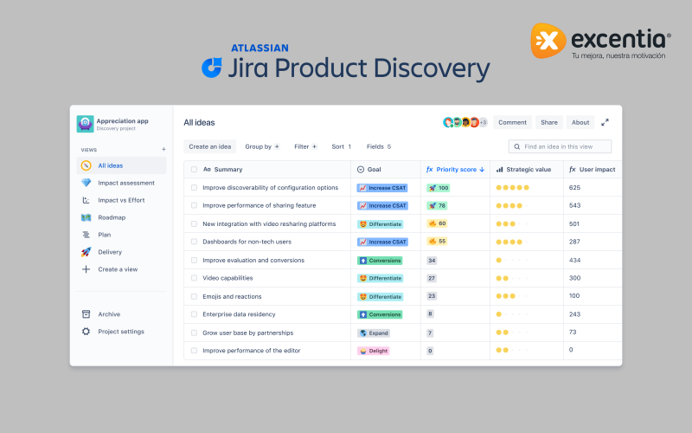This screenshot has height=433, width=692.
Task: Check the box for Enterprise data residency
Action: (194, 314)
